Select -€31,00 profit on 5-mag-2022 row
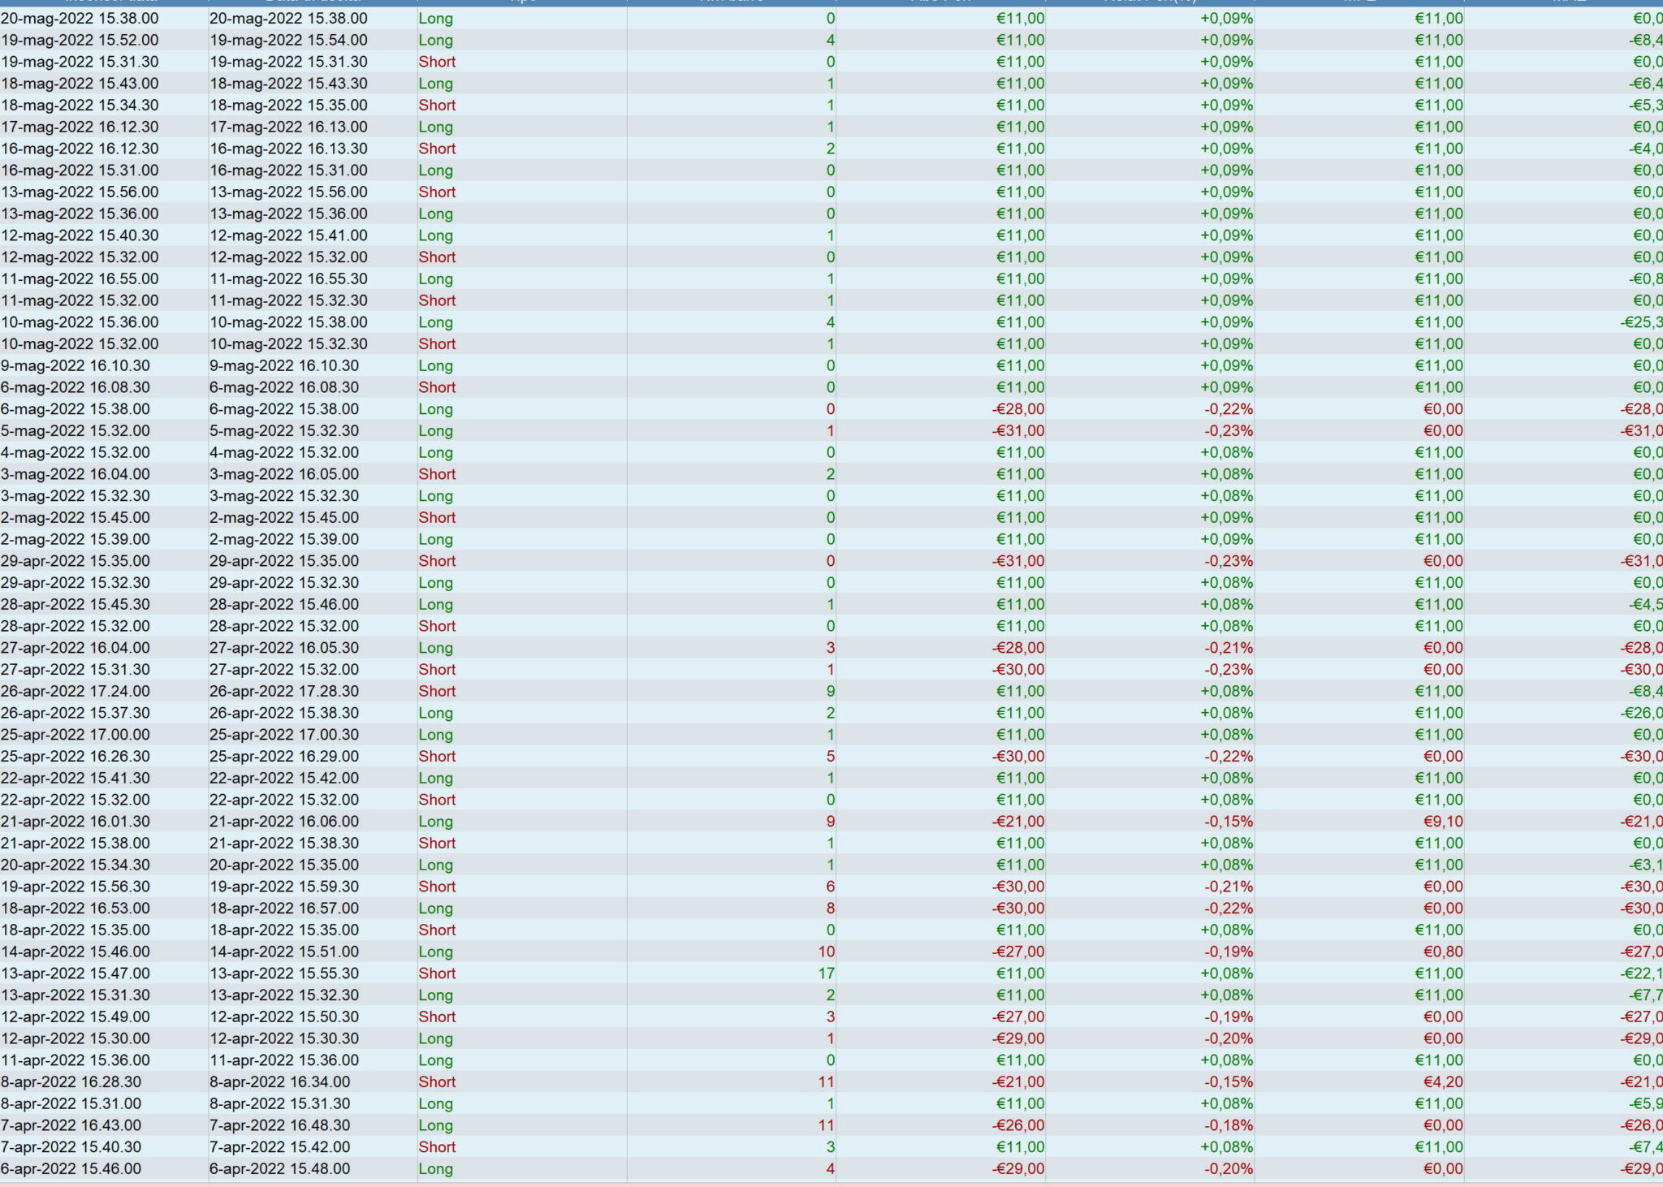Screen dimensions: 1663x1187 point(1018,431)
